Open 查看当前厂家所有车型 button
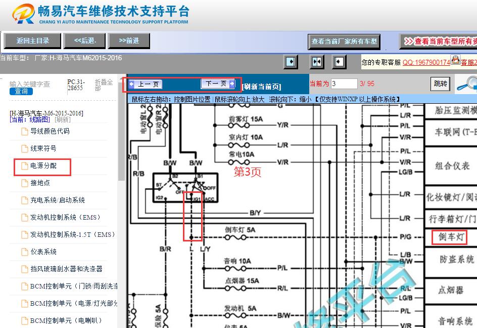This screenshot has width=477, height=328. (344, 42)
